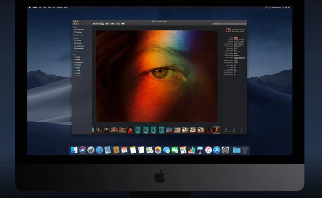
Task: Click the large Rainbow Eye preview image
Action: [x=156, y=76]
